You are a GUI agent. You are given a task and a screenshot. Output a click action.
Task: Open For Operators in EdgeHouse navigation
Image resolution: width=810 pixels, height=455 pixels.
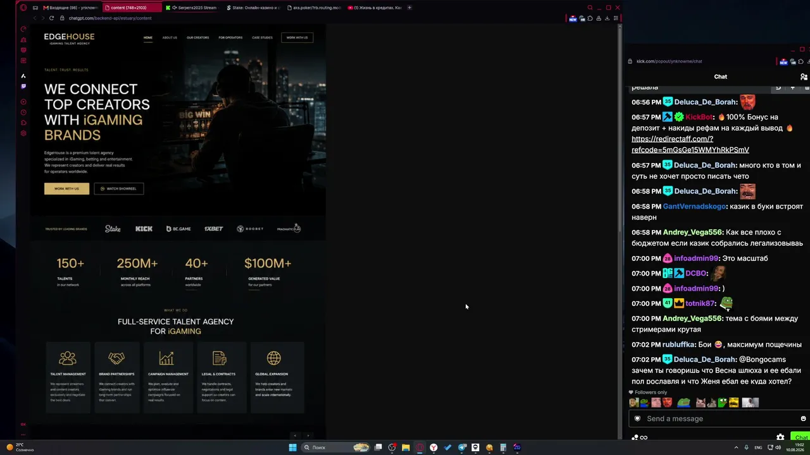pyautogui.click(x=230, y=38)
